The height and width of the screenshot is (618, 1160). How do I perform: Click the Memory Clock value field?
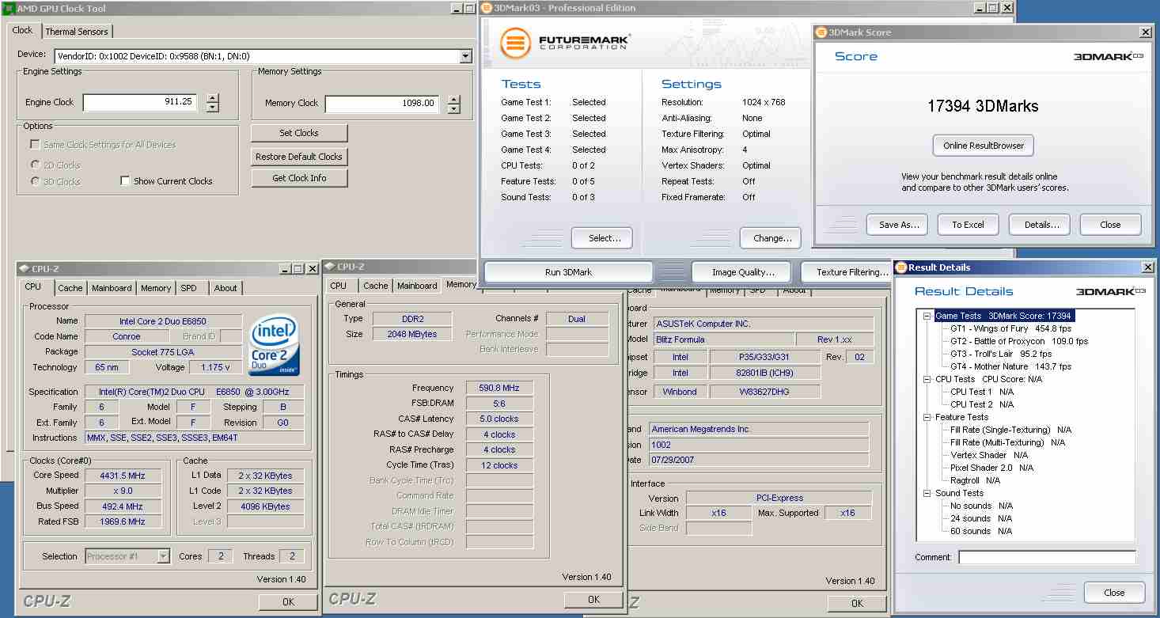click(382, 103)
